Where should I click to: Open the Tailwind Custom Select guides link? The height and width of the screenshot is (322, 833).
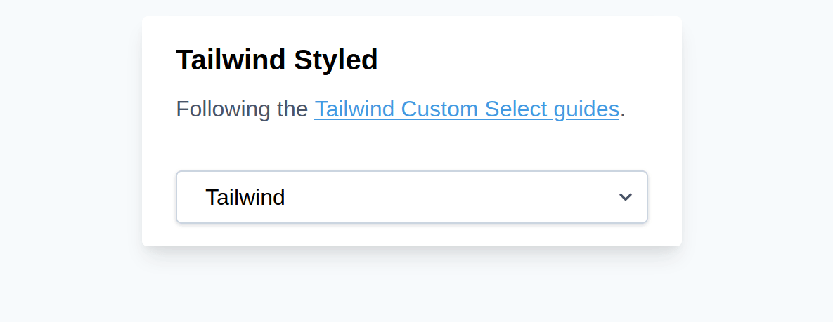click(x=466, y=109)
